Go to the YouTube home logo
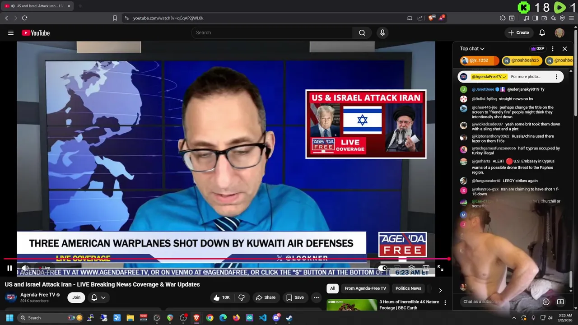Viewport: 578px width, 325px height. coord(36,32)
